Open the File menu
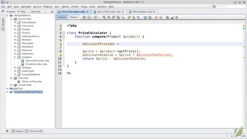Viewport: 247px width, 139px height. click(x=3, y=7)
